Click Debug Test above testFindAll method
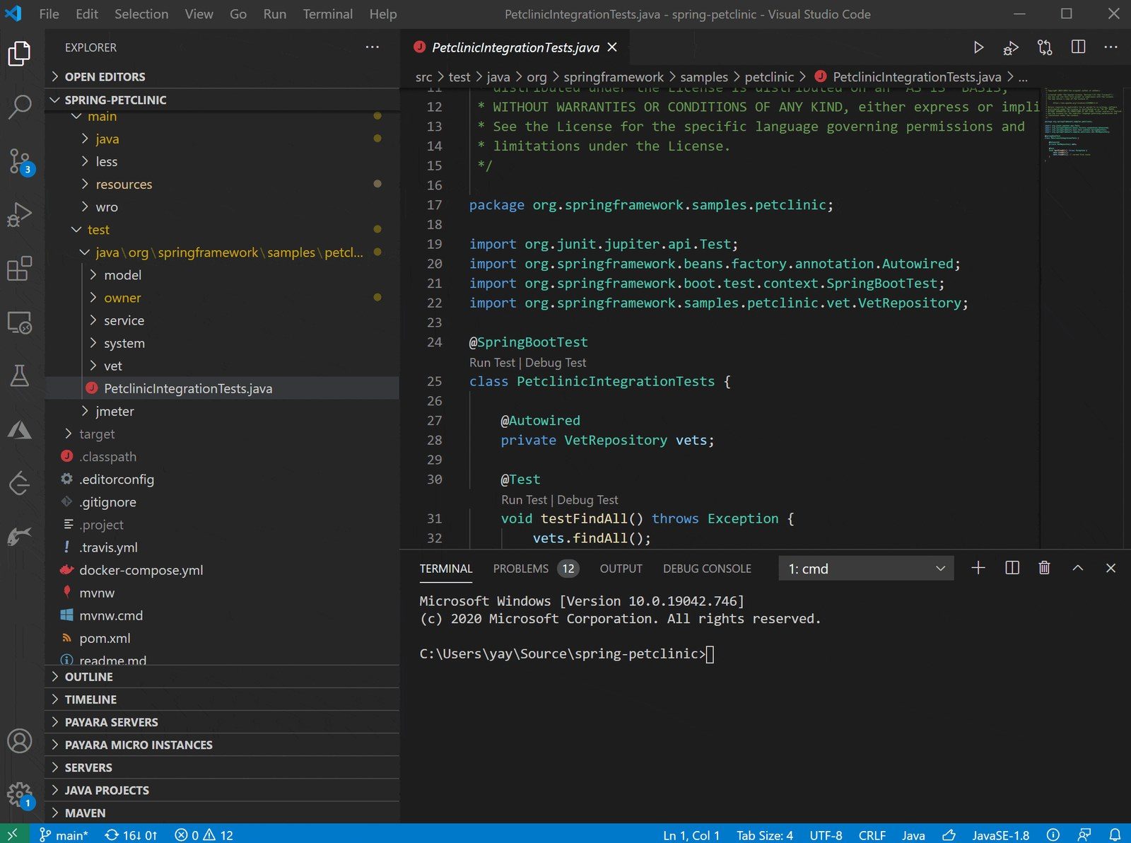 [587, 499]
